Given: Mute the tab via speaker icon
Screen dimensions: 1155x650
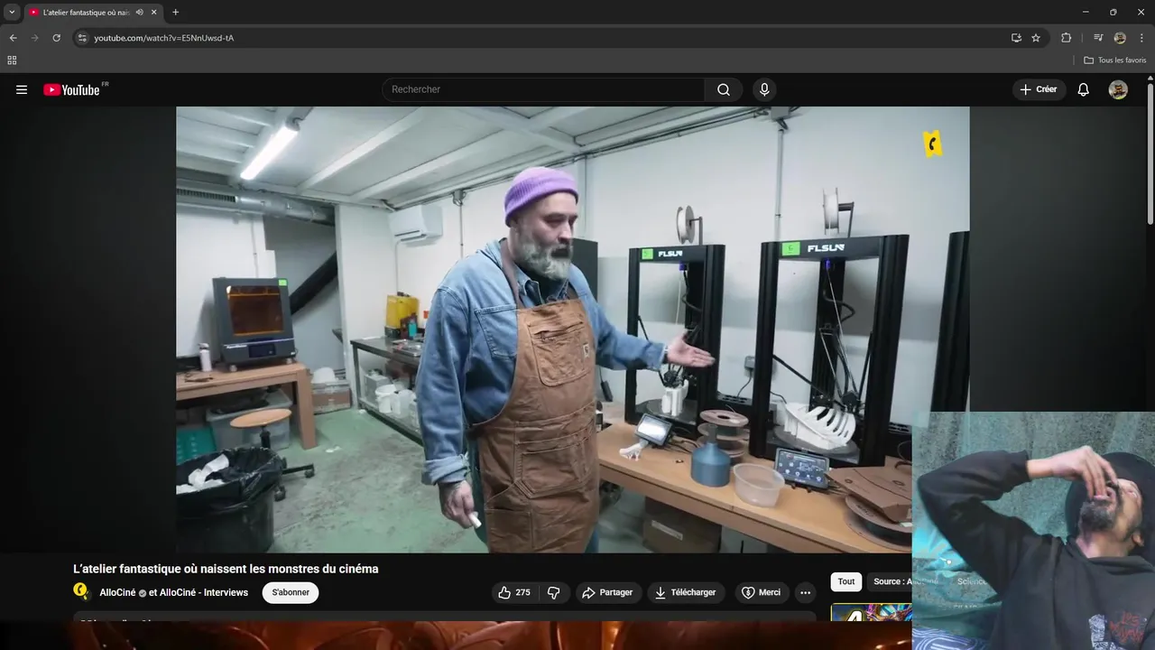Looking at the screenshot, I should pyautogui.click(x=139, y=13).
